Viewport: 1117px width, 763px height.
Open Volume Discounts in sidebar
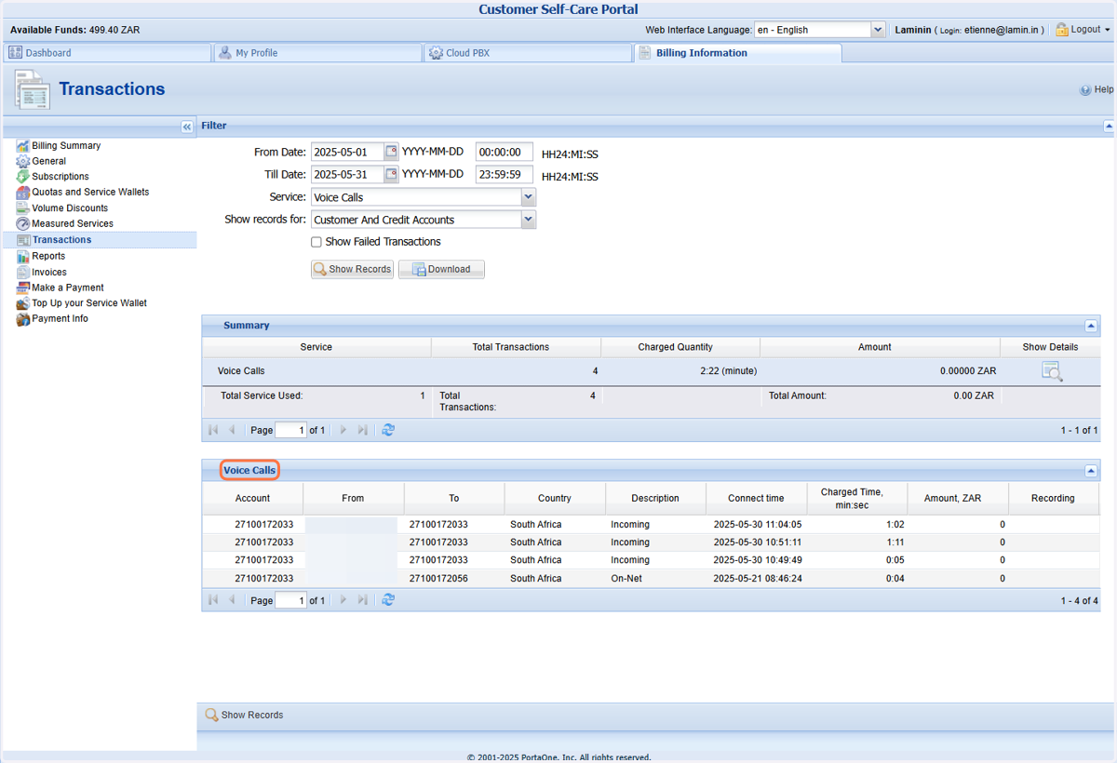pyautogui.click(x=70, y=208)
